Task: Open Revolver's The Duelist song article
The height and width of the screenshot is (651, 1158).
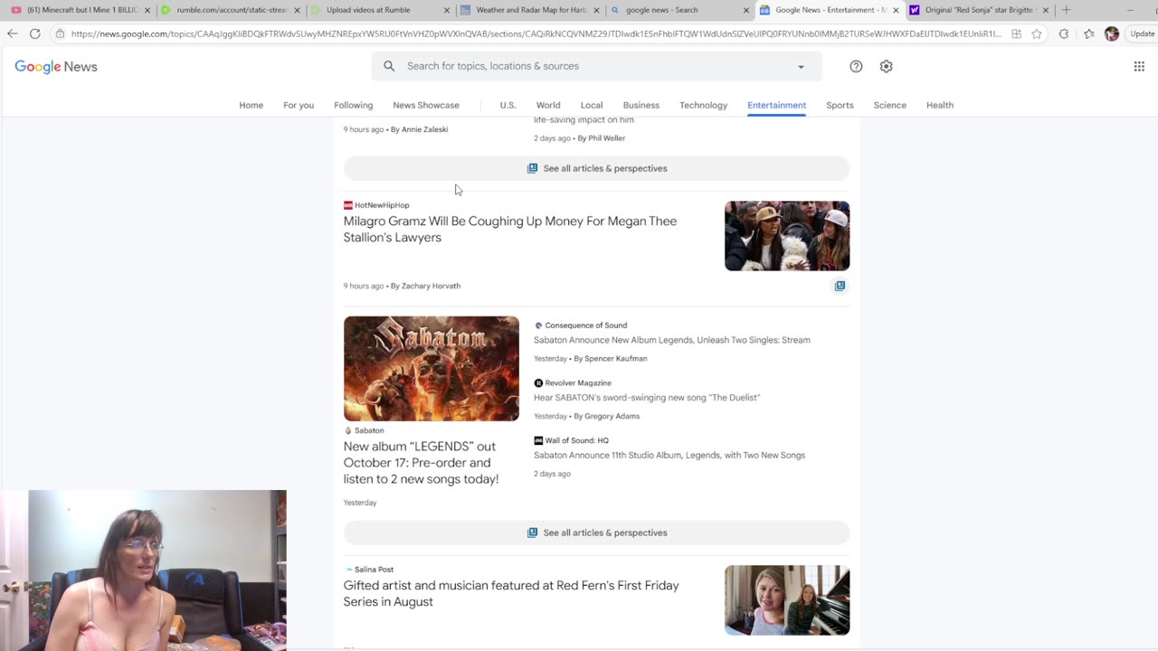Action: tap(647, 398)
